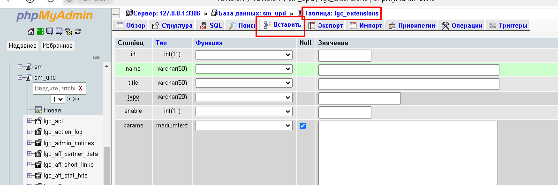Viewport: 558px width, 185px height.
Task: Open function dropdown for params column
Action: (x=244, y=126)
